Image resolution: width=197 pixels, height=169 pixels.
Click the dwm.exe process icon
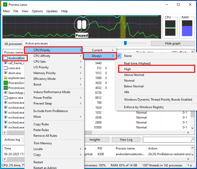click(x=5, y=73)
